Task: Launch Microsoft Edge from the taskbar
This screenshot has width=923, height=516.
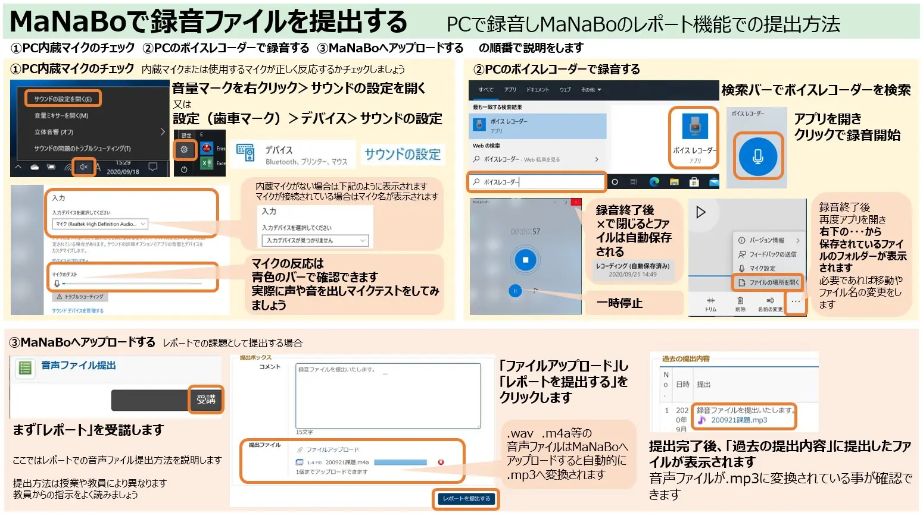Action: tap(654, 182)
